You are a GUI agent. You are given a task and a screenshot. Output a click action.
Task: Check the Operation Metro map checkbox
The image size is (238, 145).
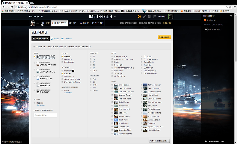tap(112, 99)
